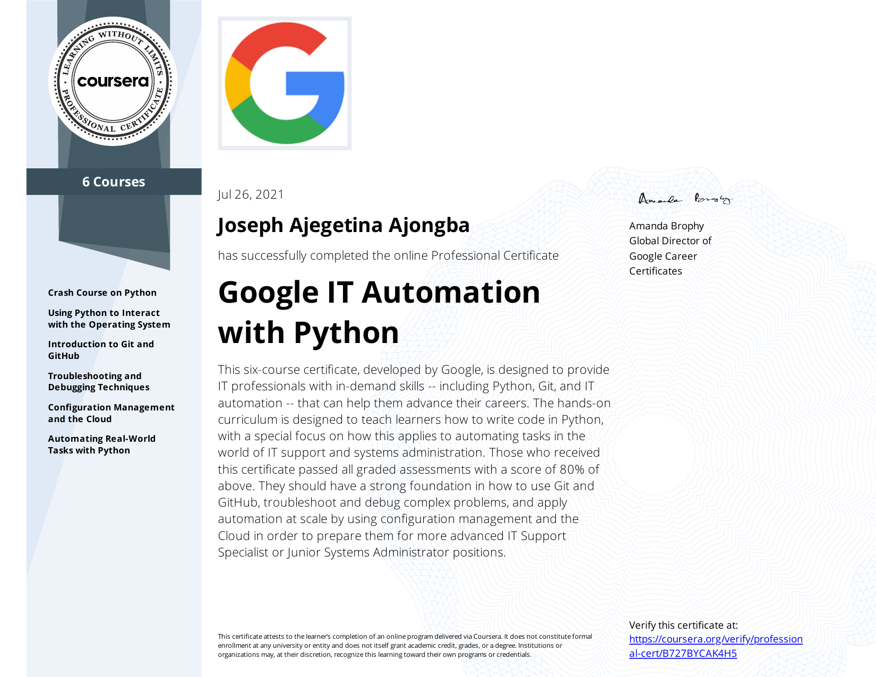
Task: Select the Crash Course on Python course
Action: tap(102, 293)
